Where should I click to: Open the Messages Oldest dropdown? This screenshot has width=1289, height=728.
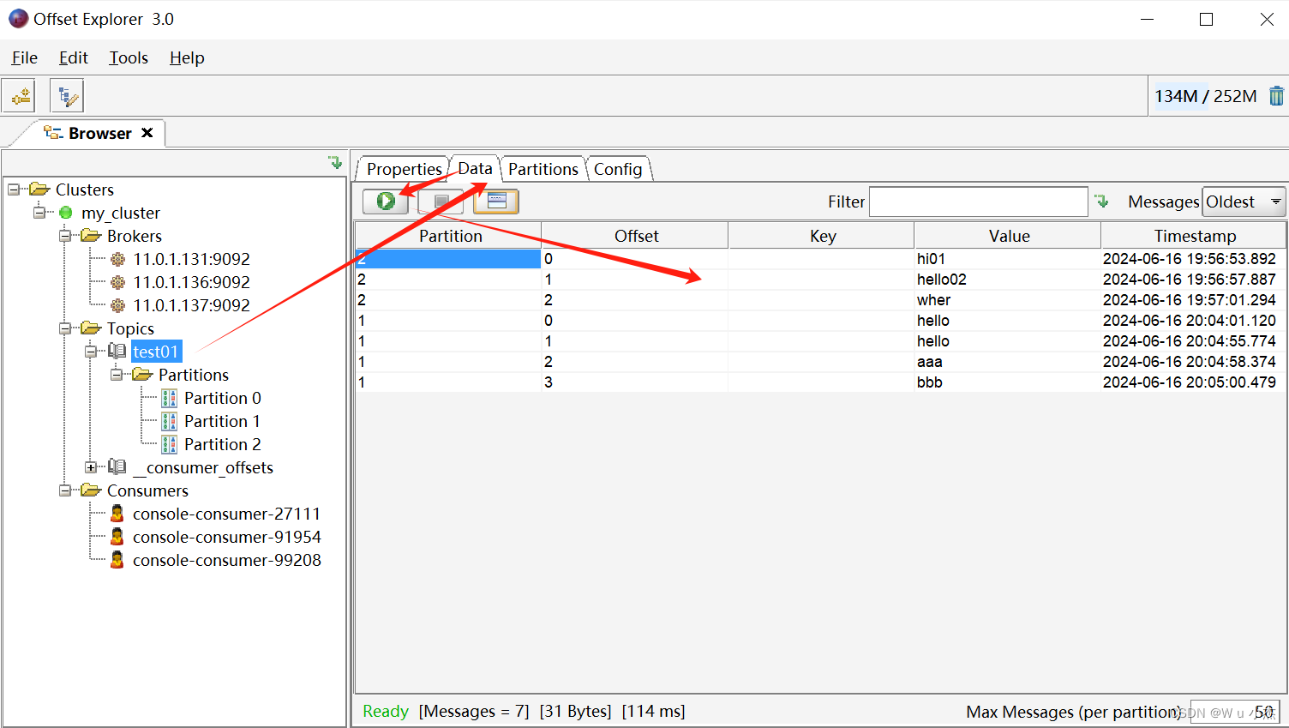click(x=1244, y=202)
